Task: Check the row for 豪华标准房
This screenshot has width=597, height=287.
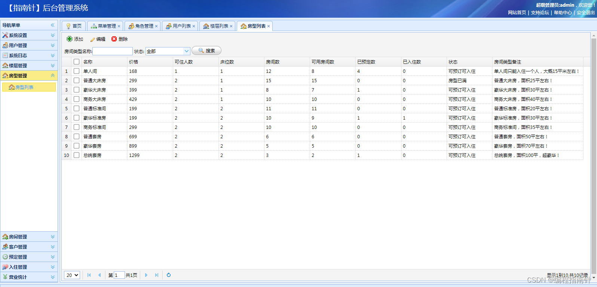Action: click(x=77, y=118)
